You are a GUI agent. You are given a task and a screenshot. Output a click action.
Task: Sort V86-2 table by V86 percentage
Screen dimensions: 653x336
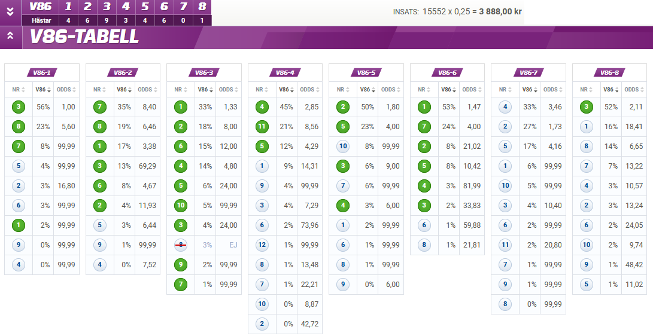[x=124, y=90]
